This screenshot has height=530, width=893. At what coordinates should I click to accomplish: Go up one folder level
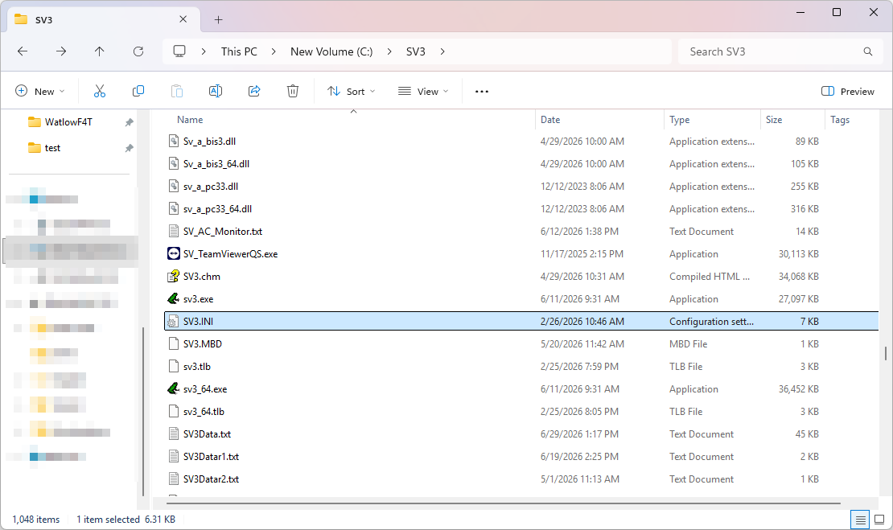100,51
